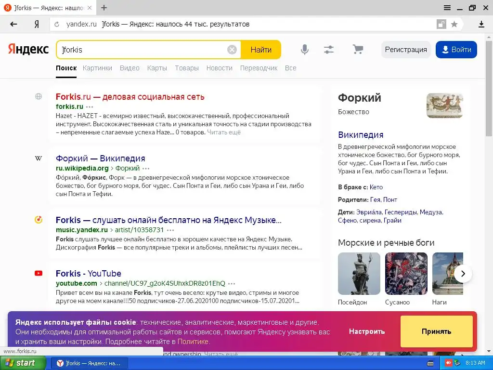
Task: Select the Поиск tab
Action: 66,68
